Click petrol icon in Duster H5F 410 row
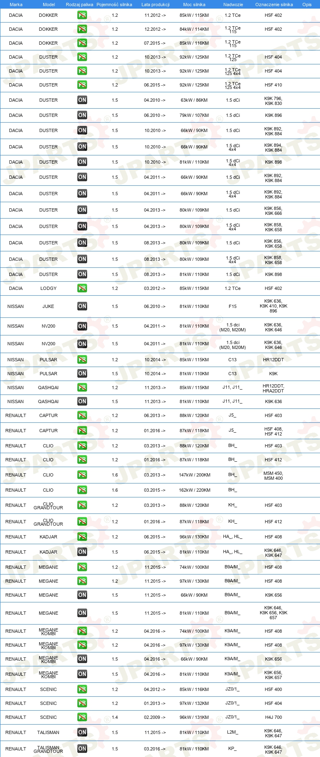320x757 pixels. [82, 85]
